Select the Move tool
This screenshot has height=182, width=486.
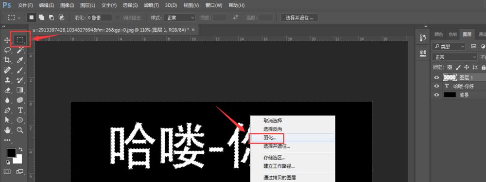pos(7,40)
